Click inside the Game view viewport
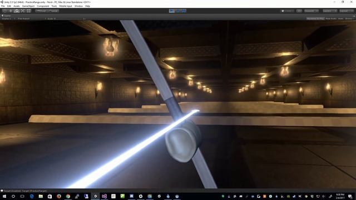 pos(178,104)
